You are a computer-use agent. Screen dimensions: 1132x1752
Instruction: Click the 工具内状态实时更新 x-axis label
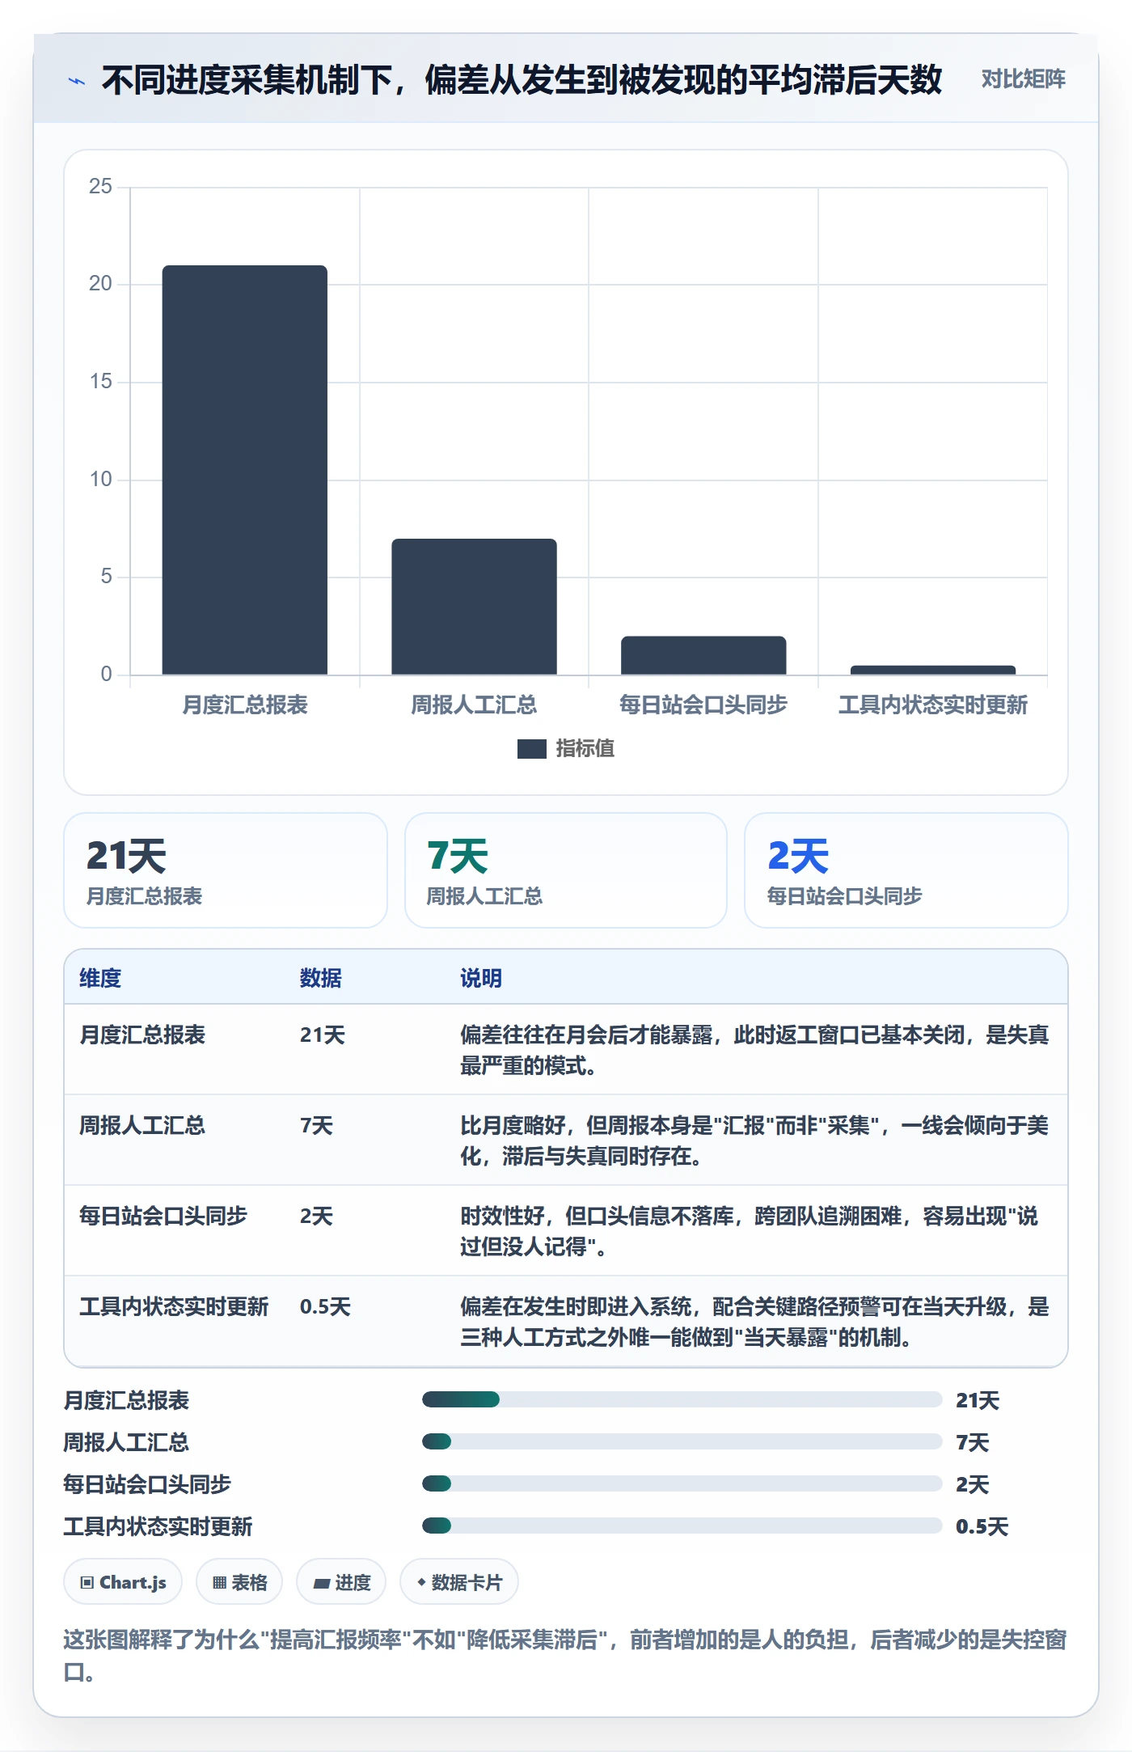[x=933, y=705]
